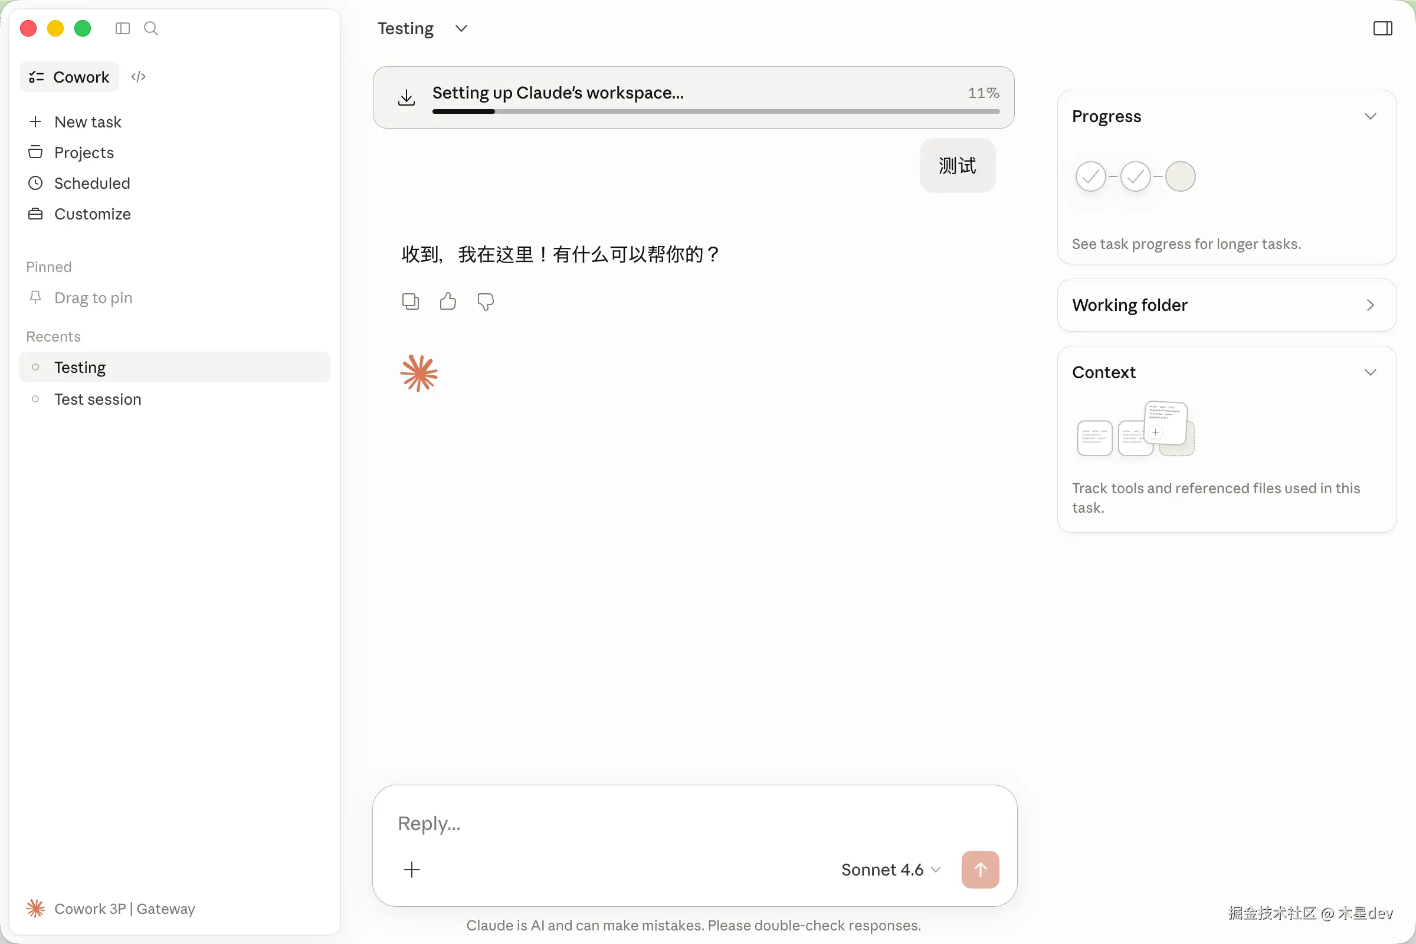The image size is (1416, 944).
Task: Switch to the code mode icon
Action: 139,77
